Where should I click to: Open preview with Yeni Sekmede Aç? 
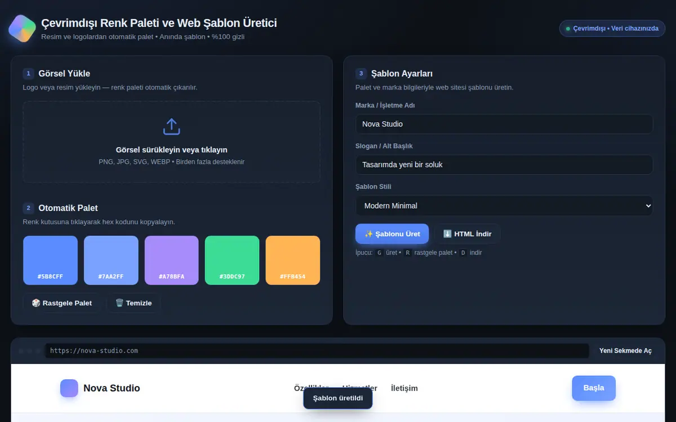(x=625, y=351)
